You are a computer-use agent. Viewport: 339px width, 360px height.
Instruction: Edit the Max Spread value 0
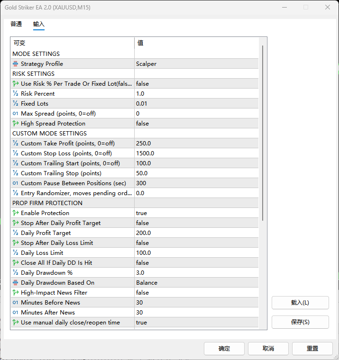pyautogui.click(x=196, y=113)
